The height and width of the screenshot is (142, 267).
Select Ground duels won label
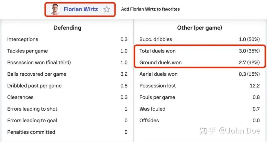(x=160, y=63)
